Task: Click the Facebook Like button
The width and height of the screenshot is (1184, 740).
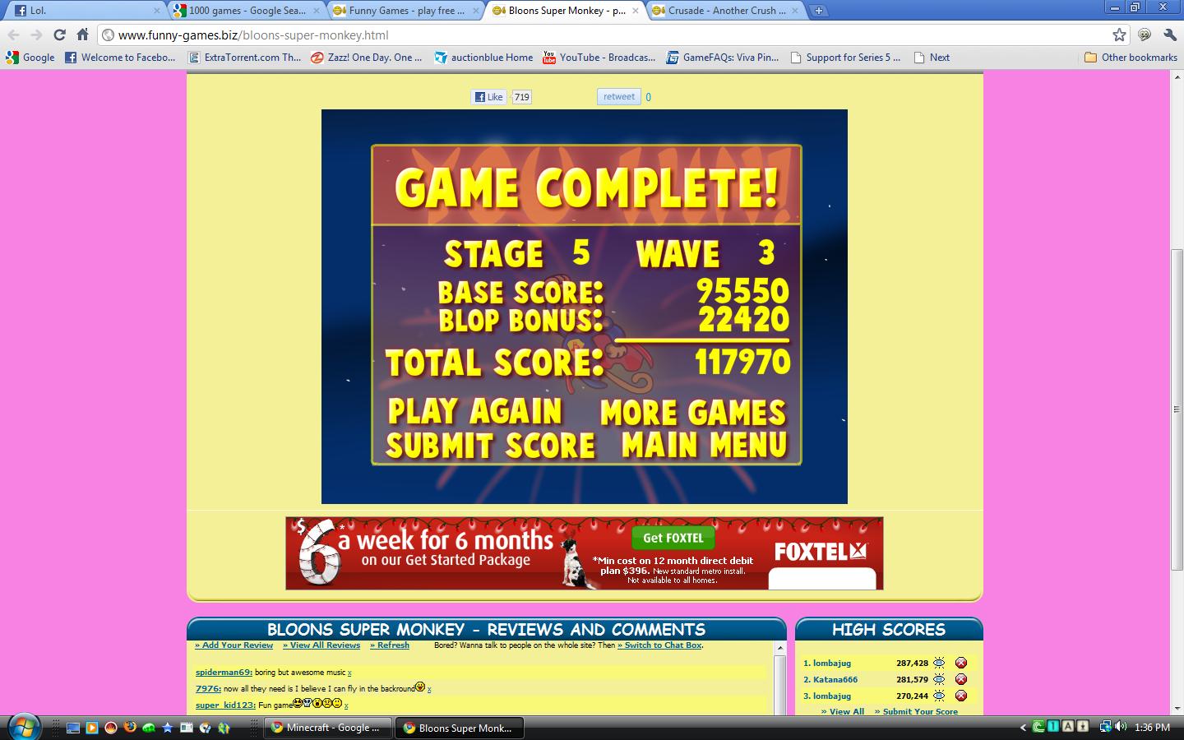Action: pyautogui.click(x=489, y=97)
